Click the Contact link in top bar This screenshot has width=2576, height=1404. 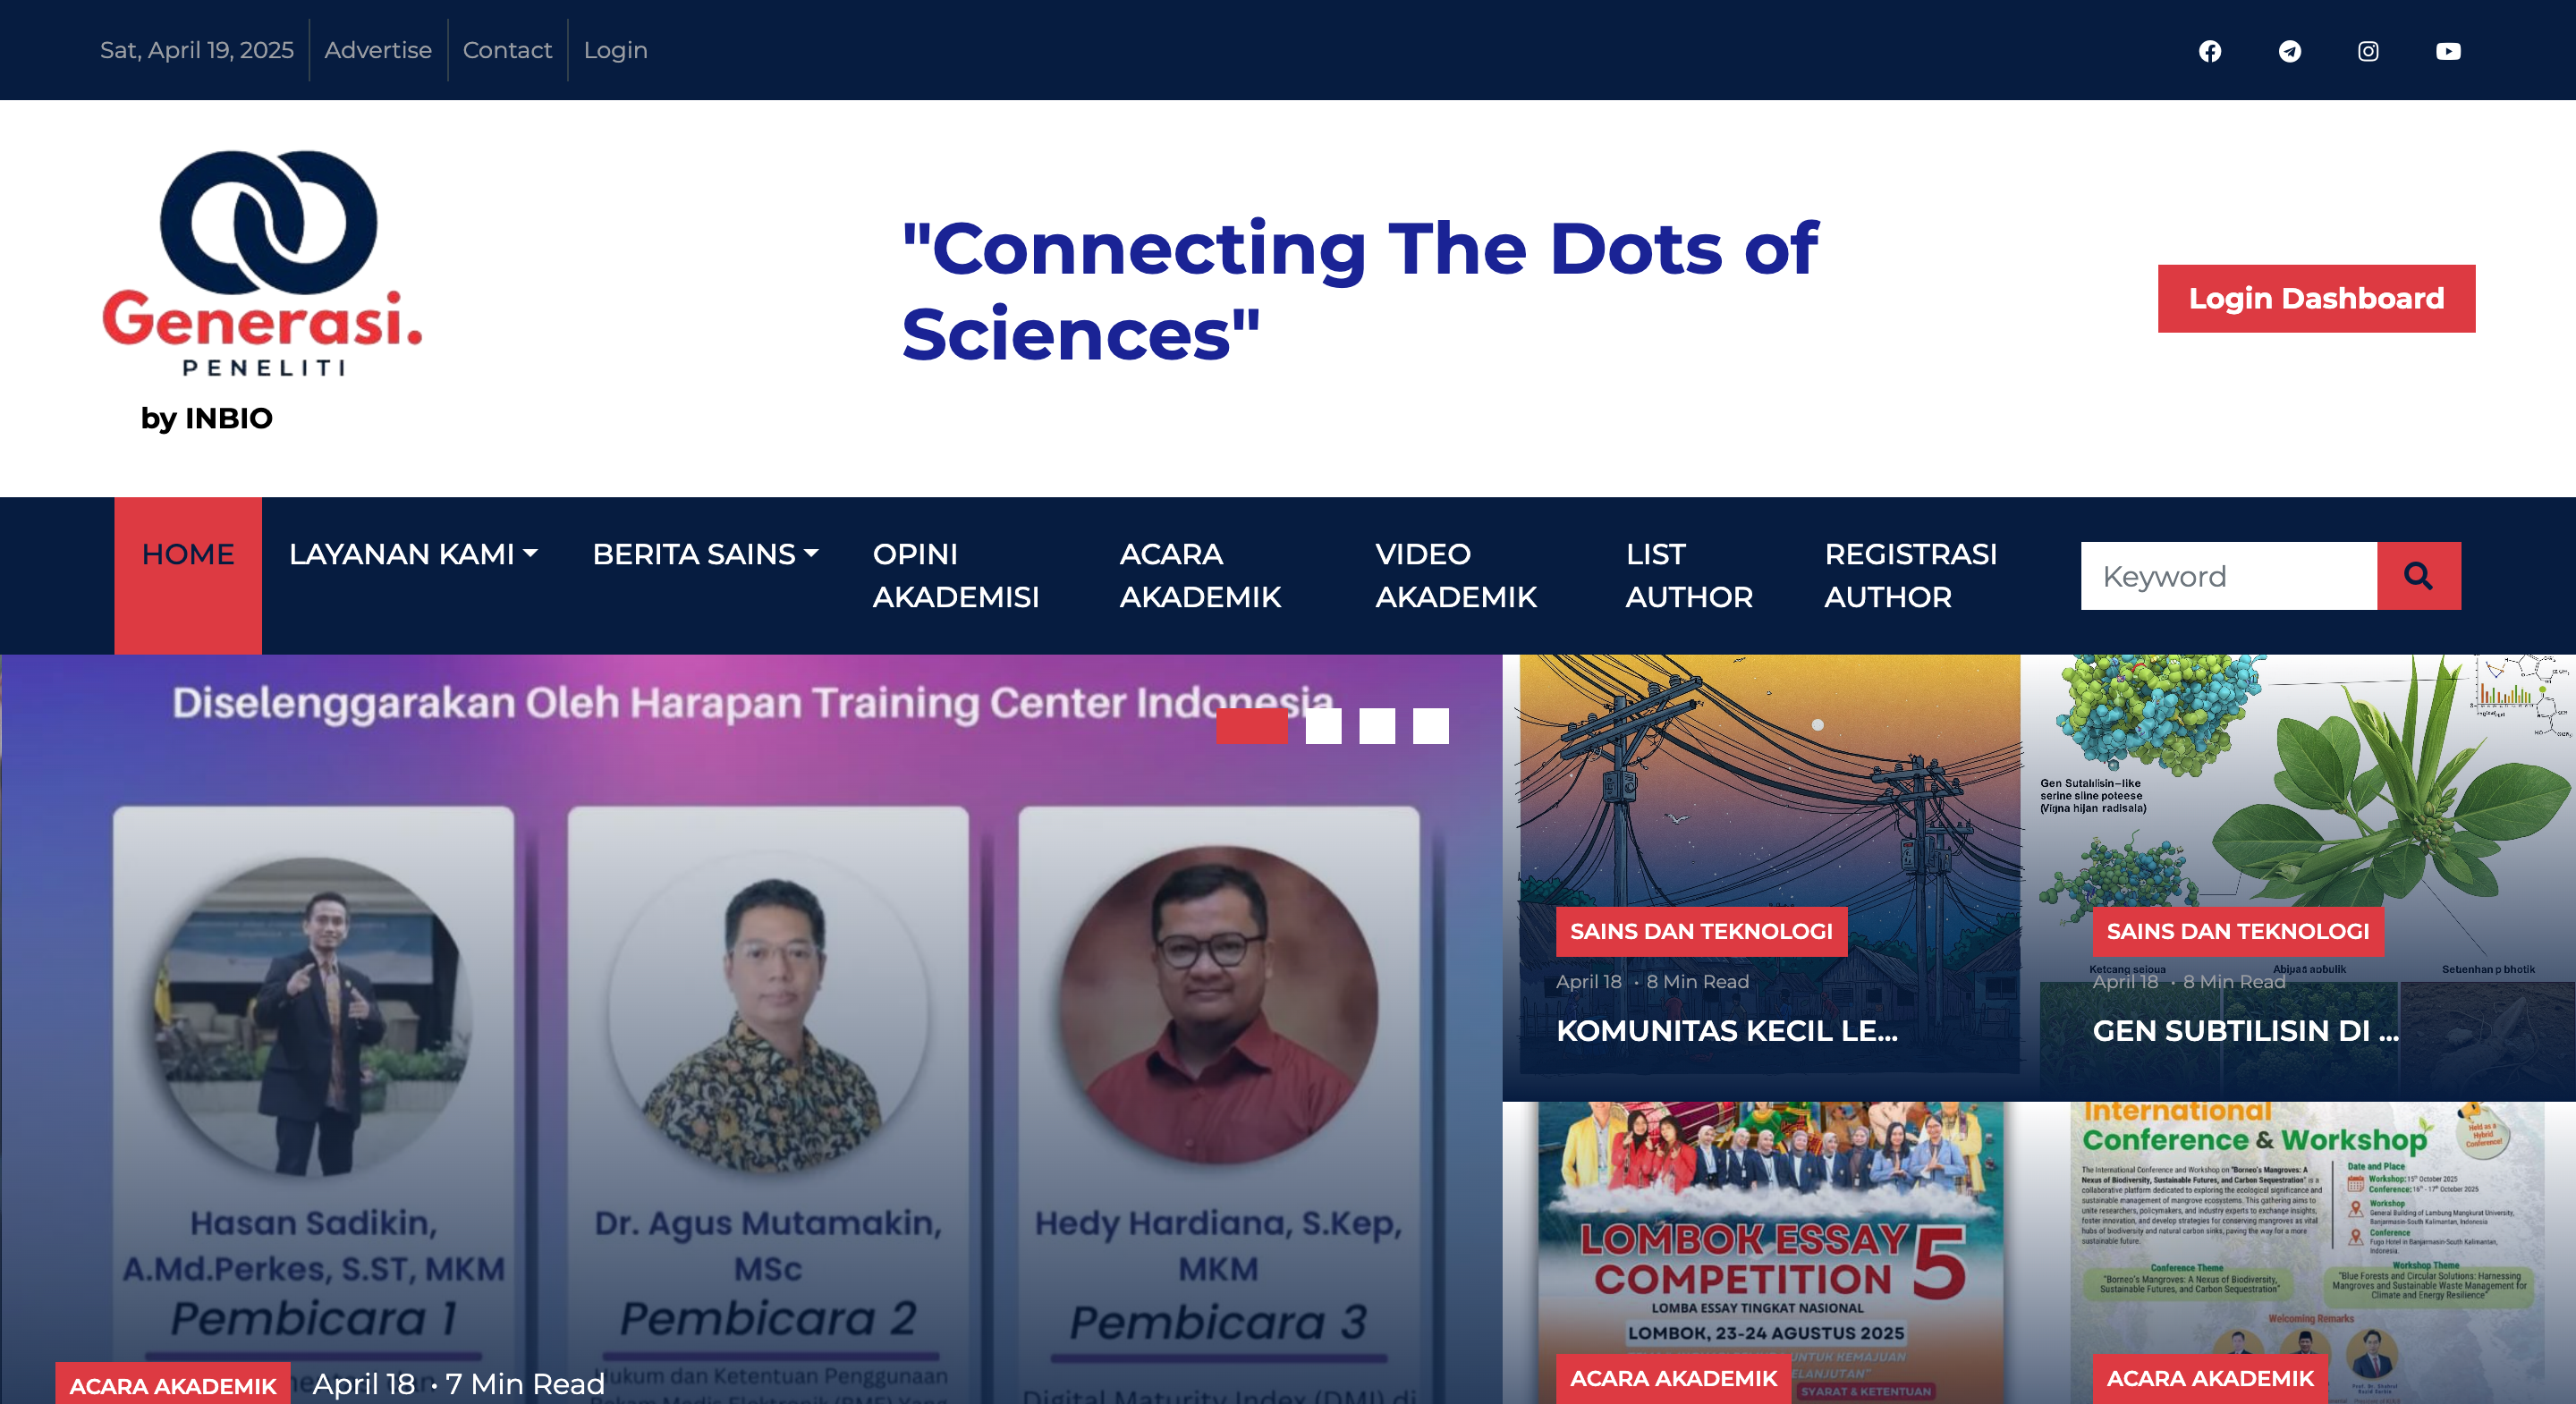(507, 50)
